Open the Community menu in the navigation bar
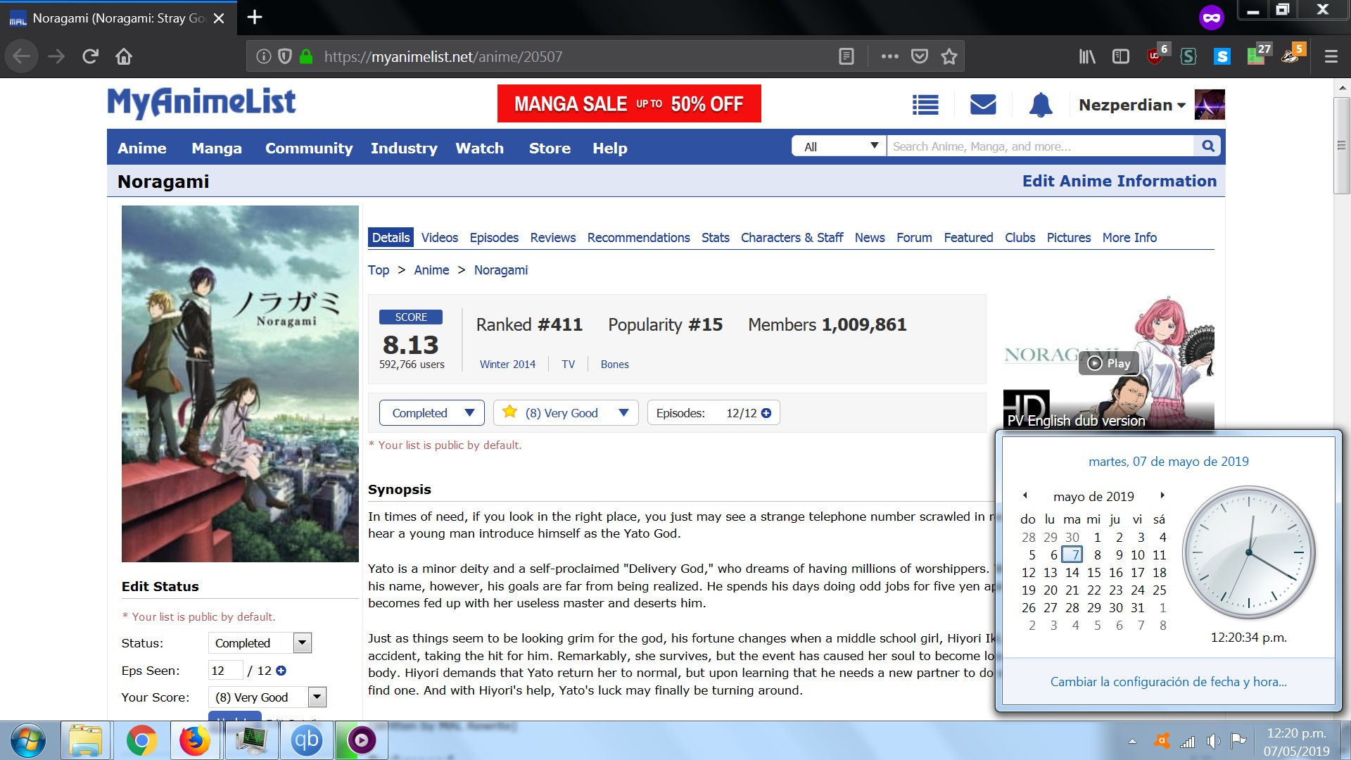 (x=309, y=148)
